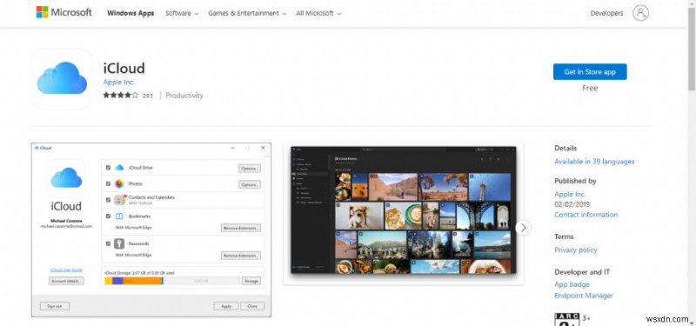The height and width of the screenshot is (326, 696).
Task: Open the Windows Apps nav item
Action: (x=130, y=13)
